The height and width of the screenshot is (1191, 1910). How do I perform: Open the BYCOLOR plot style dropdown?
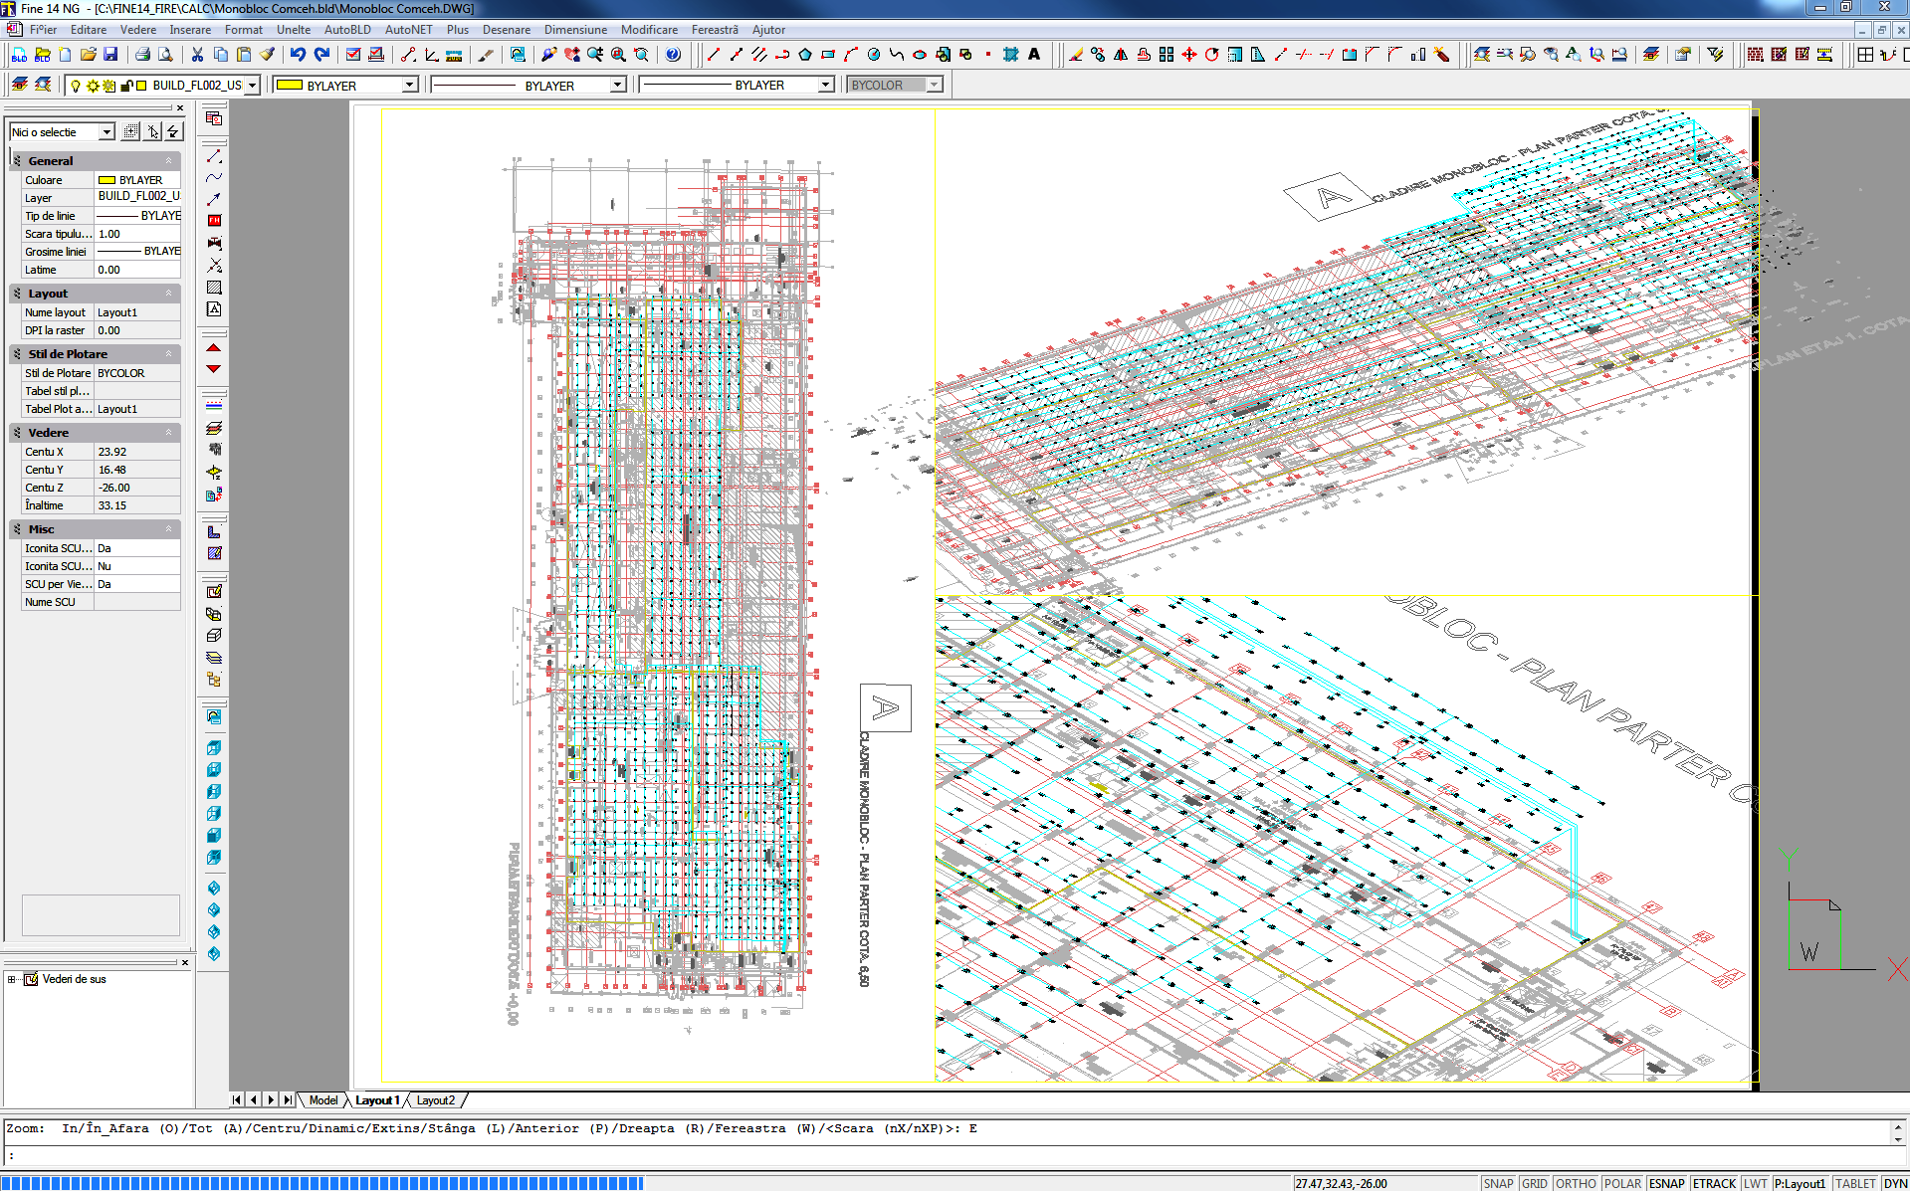tap(934, 86)
